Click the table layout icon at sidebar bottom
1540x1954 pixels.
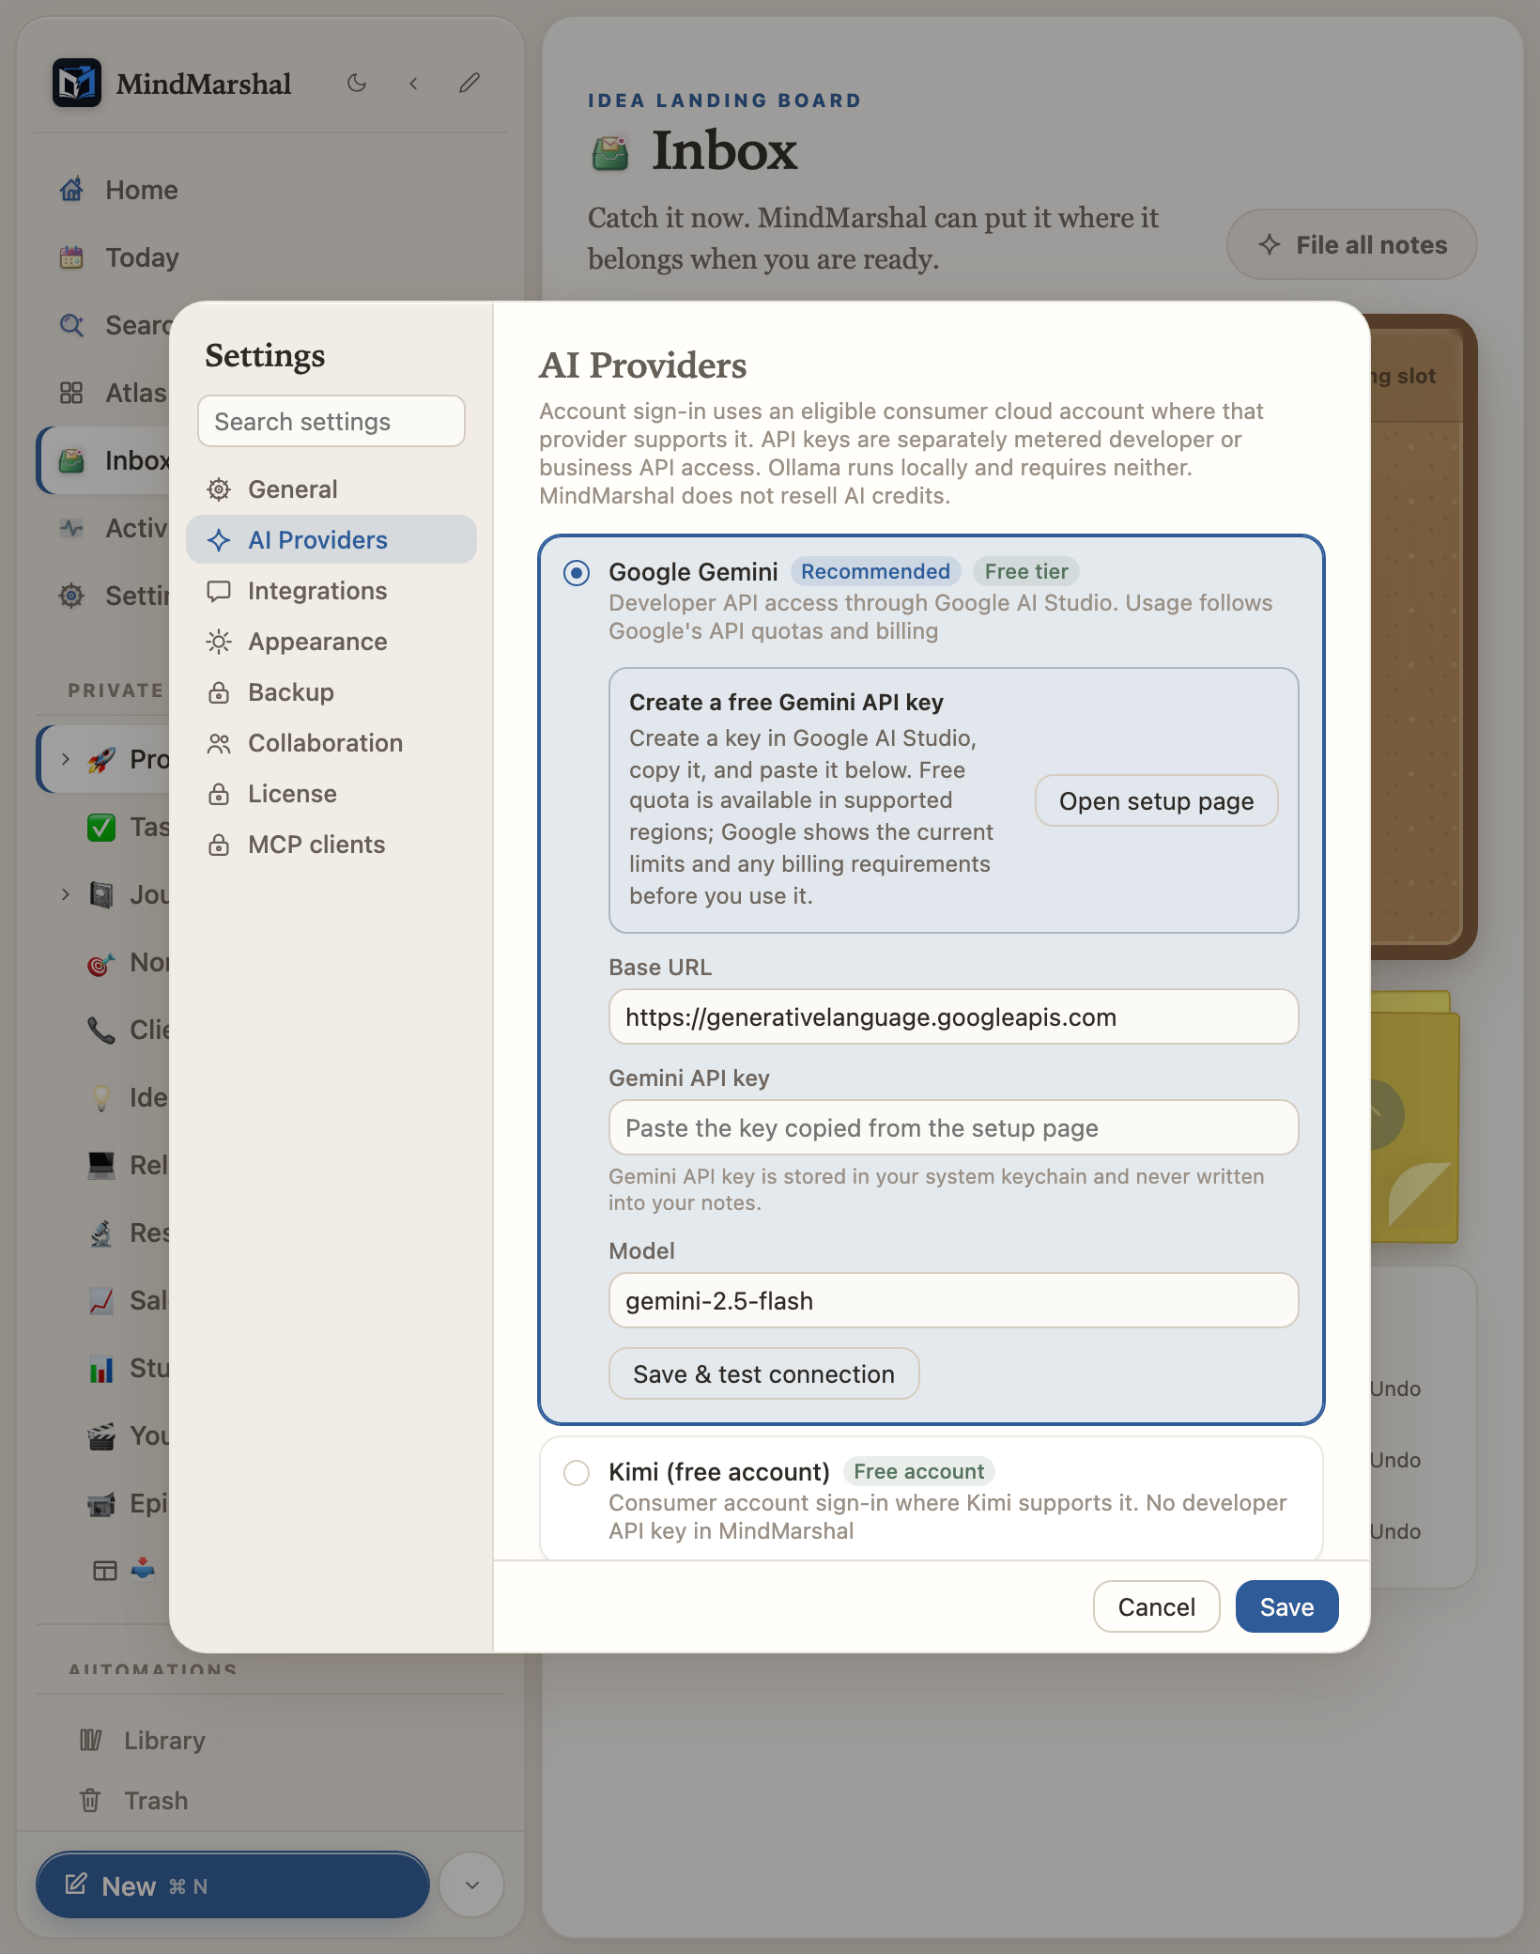105,1570
